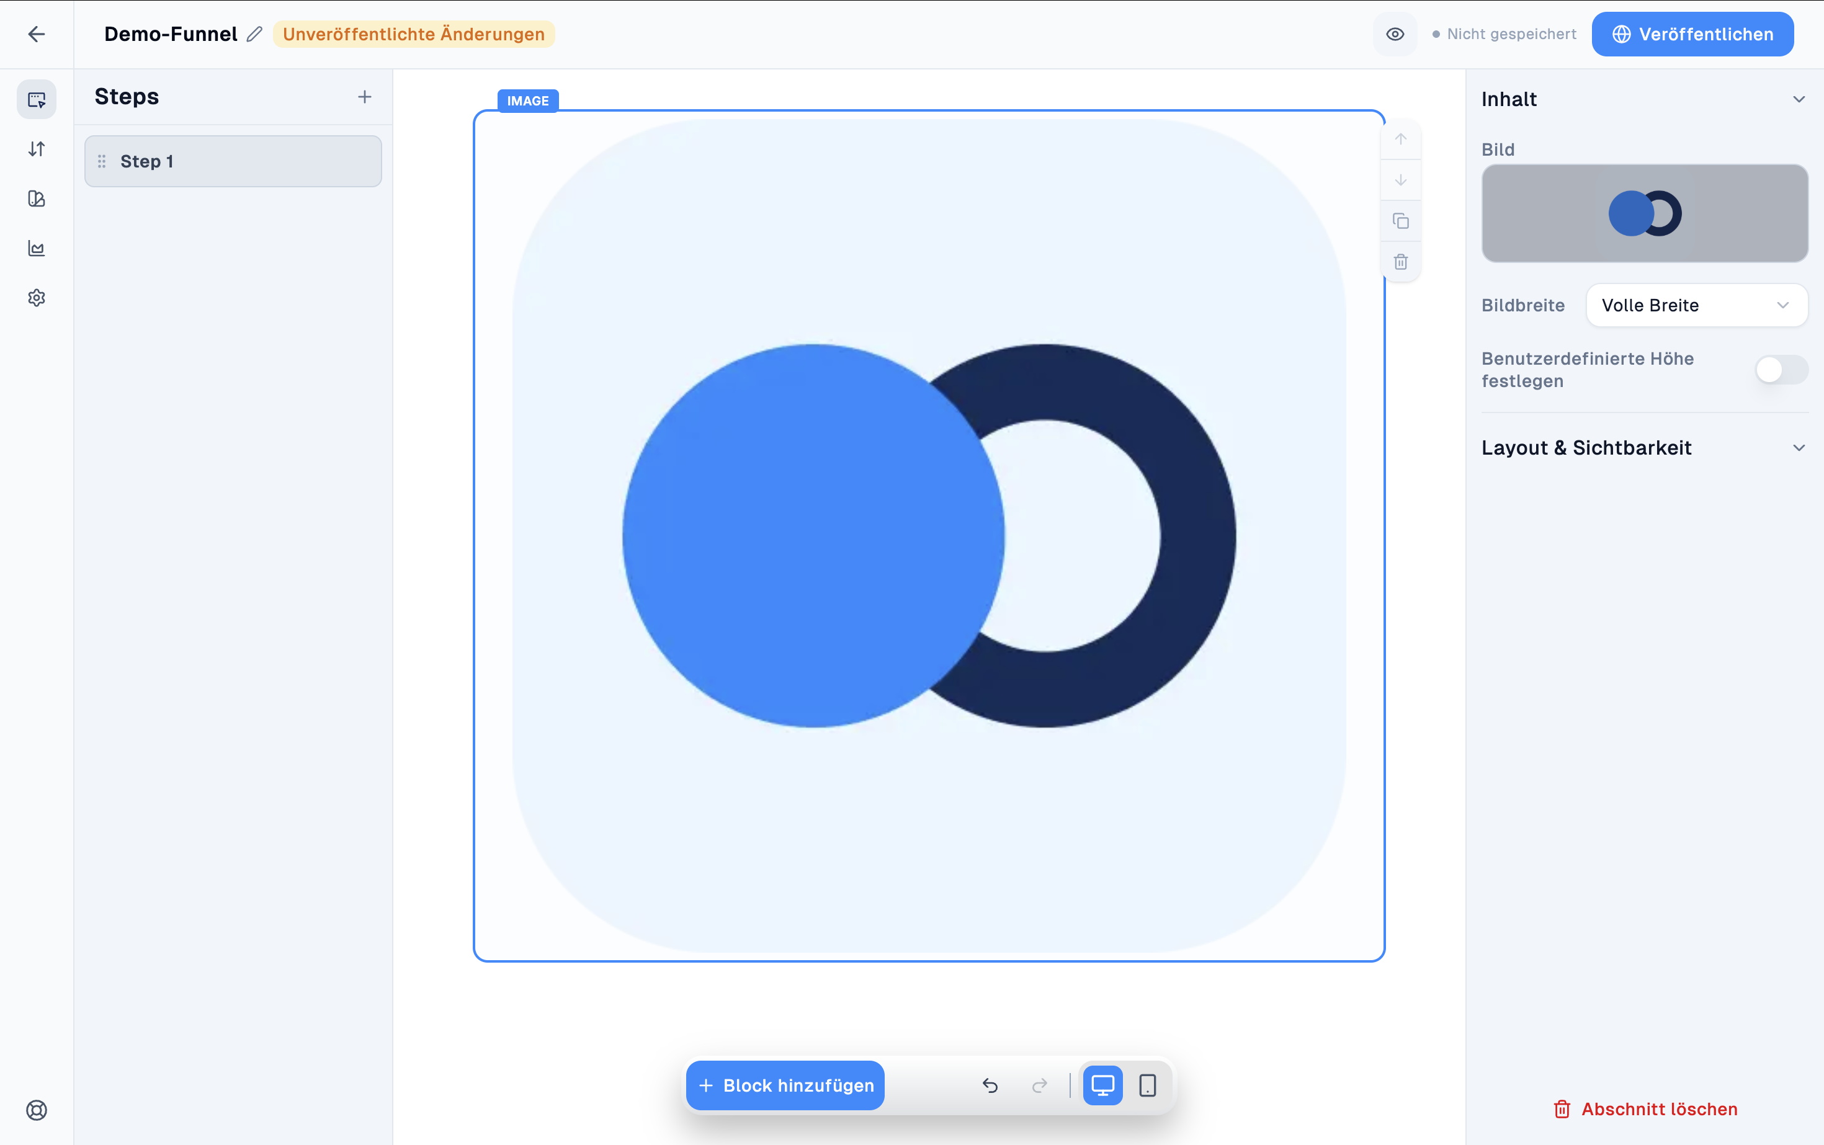Open the up-down arrows sidebar icon

(37, 149)
